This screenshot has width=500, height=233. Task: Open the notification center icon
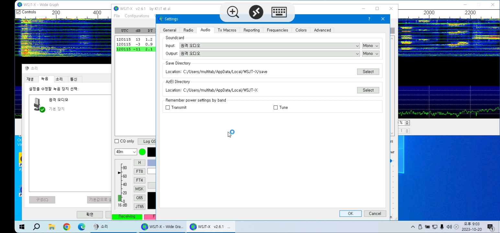[490, 227]
